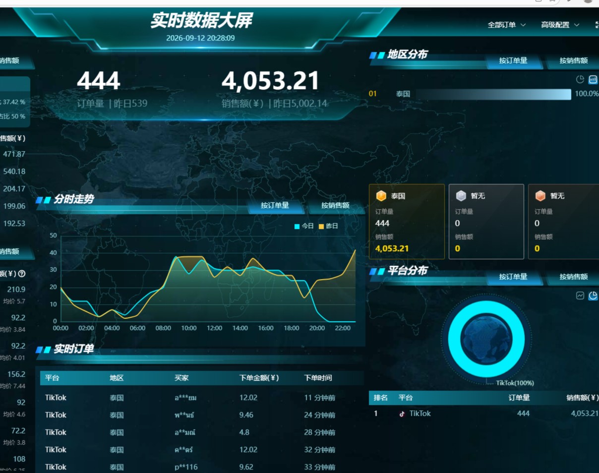Click 销售额(¥) | 昨日5,002.14 label
599x473 pixels.
(x=275, y=104)
